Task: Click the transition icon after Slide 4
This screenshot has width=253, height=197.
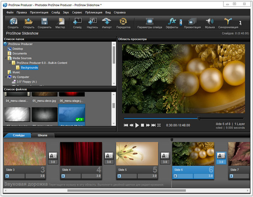Action: click(109, 156)
